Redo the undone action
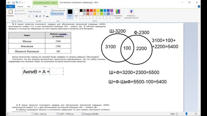This screenshot has width=207, height=116. tap(20, 3)
